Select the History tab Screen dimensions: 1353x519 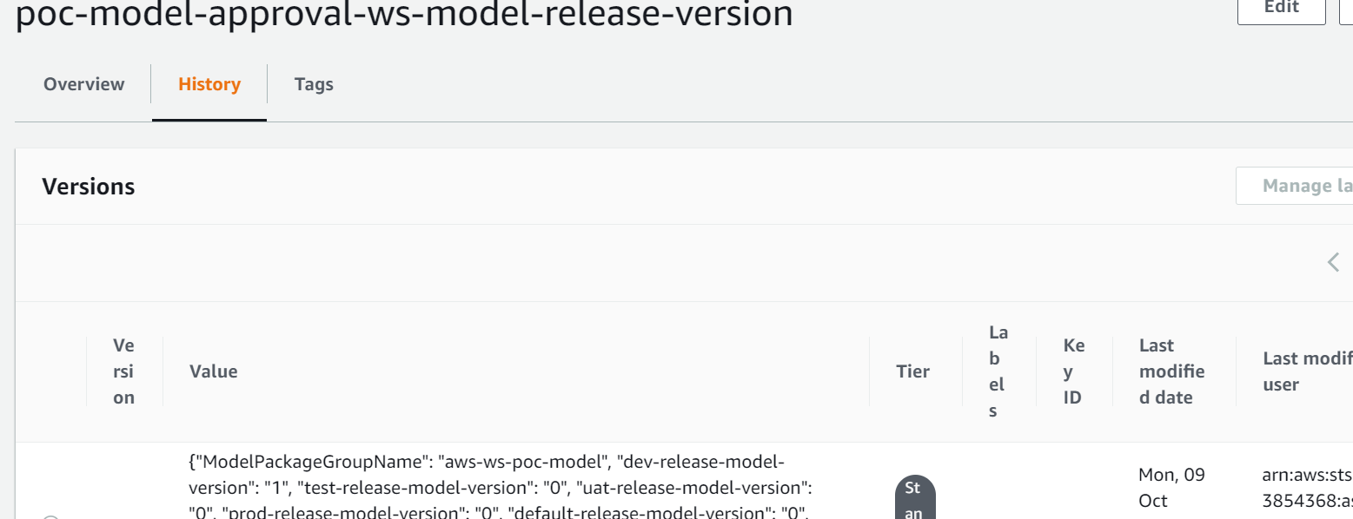tap(209, 83)
